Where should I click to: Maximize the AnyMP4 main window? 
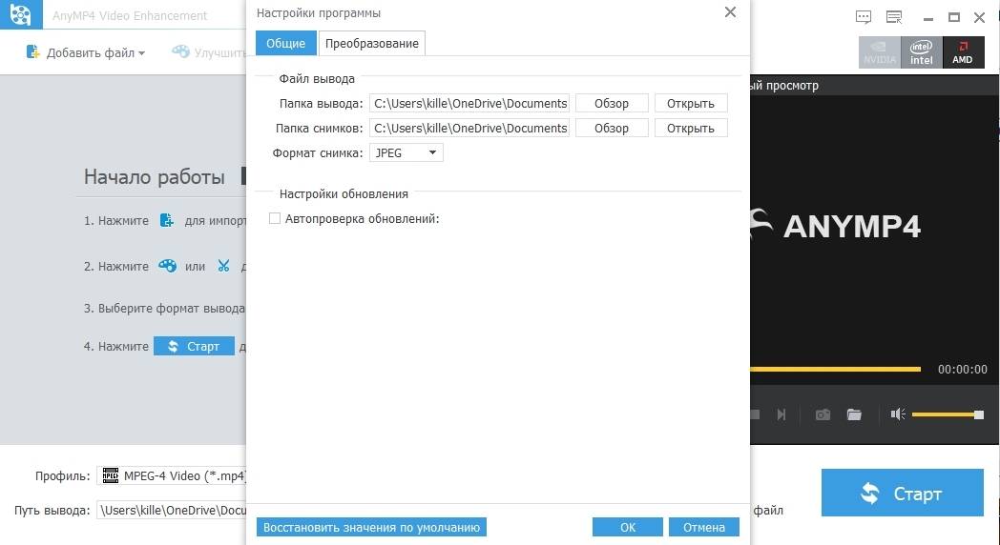954,18
